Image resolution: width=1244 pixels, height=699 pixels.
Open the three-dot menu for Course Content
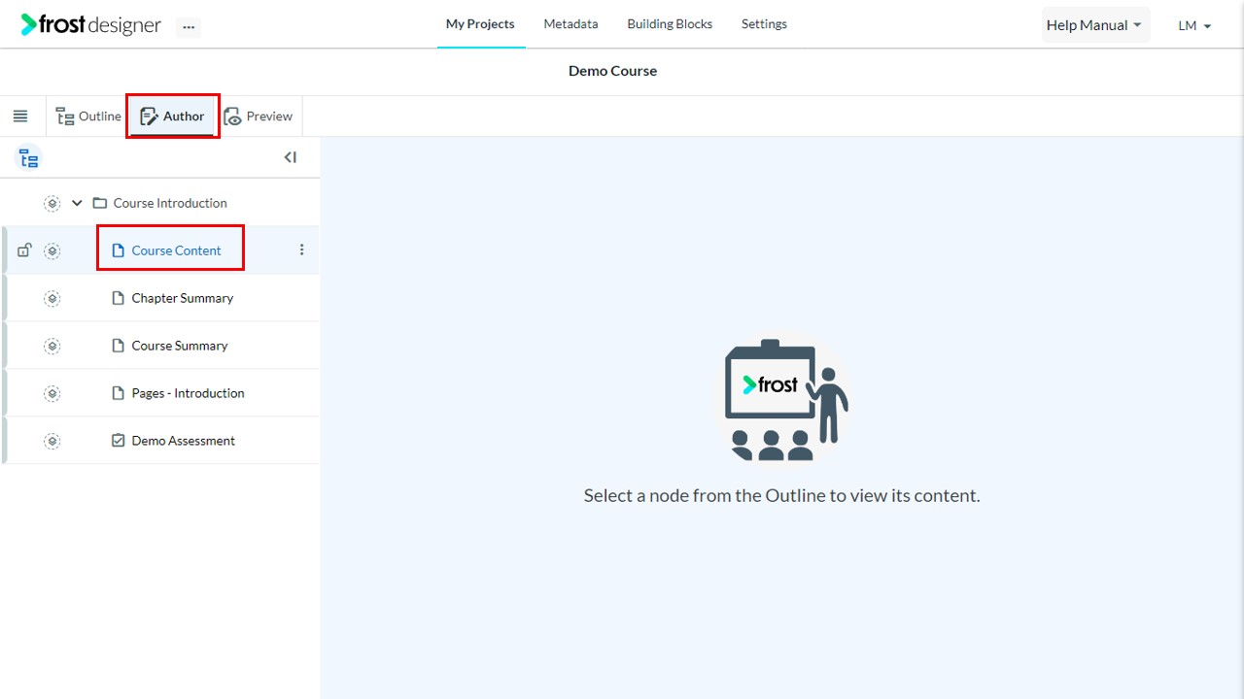pos(301,250)
